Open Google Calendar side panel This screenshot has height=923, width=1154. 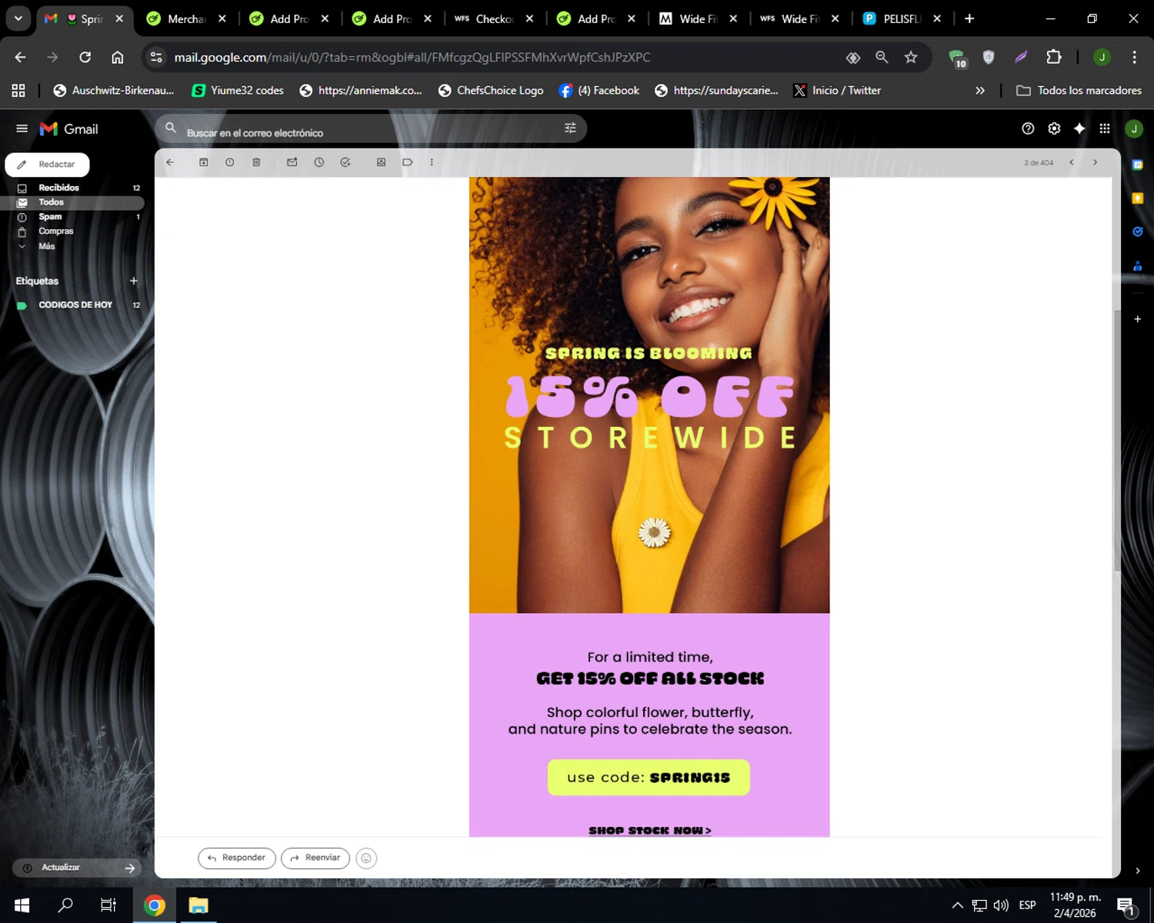click(x=1138, y=165)
